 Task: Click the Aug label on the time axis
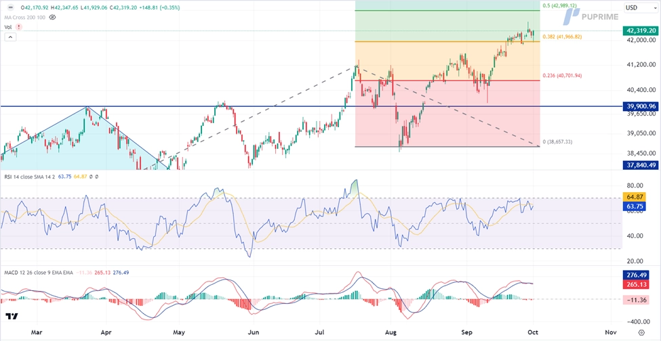(x=391, y=332)
